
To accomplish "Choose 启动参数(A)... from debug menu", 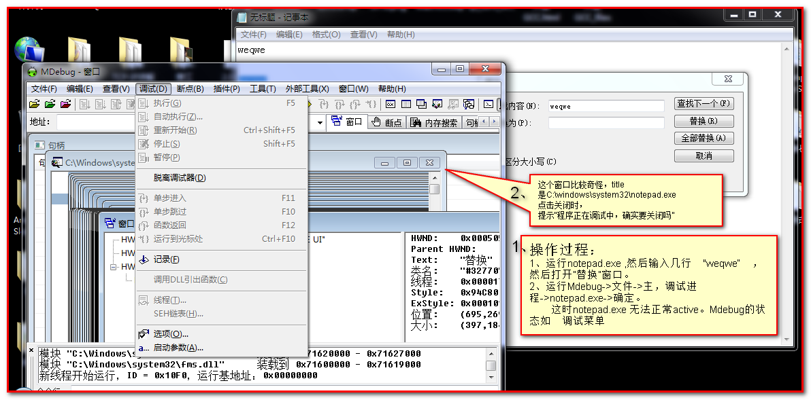I will click(222, 347).
